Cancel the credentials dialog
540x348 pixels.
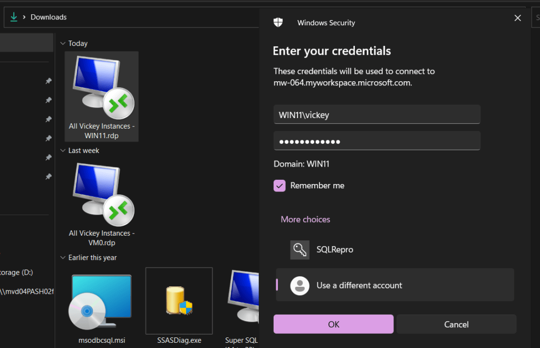coord(456,324)
